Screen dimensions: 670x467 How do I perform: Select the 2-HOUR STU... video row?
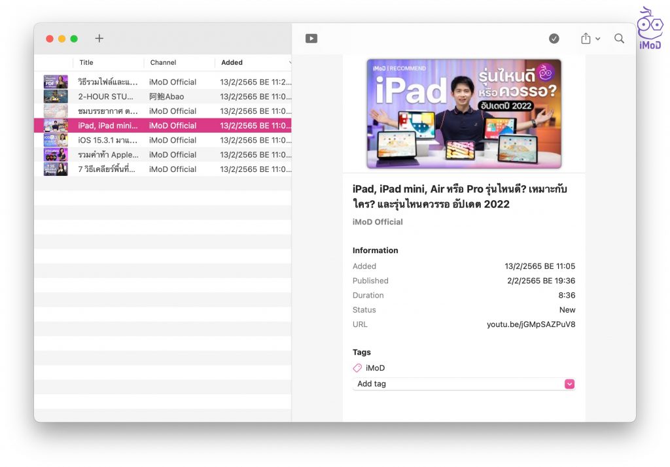click(x=164, y=97)
